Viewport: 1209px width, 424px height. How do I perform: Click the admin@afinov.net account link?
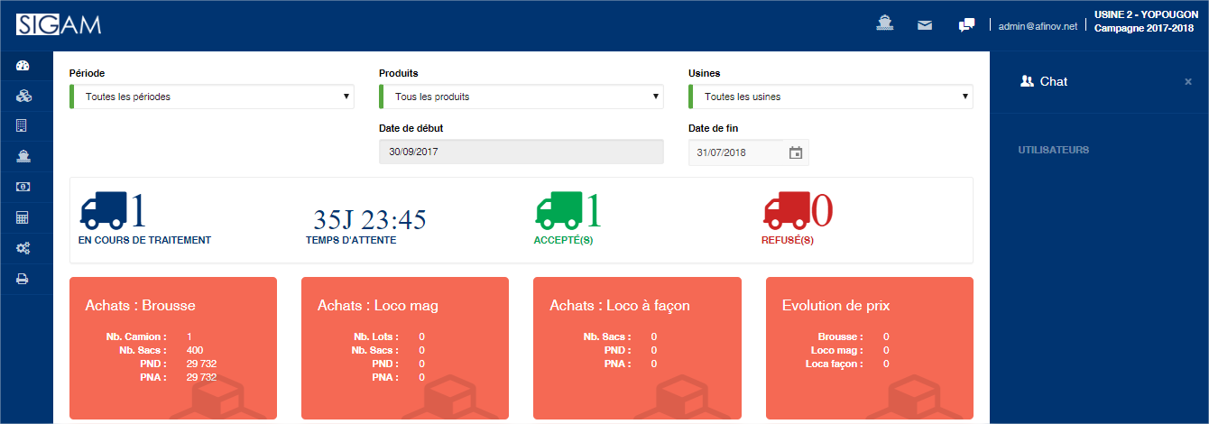[x=1038, y=27]
